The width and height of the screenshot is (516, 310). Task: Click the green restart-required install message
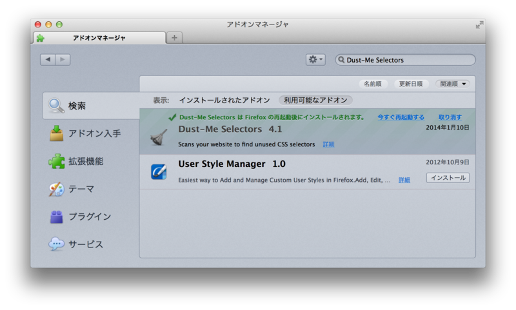tap(272, 117)
